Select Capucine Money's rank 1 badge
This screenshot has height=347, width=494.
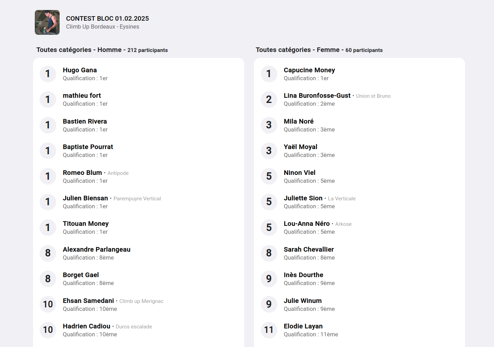coord(269,74)
